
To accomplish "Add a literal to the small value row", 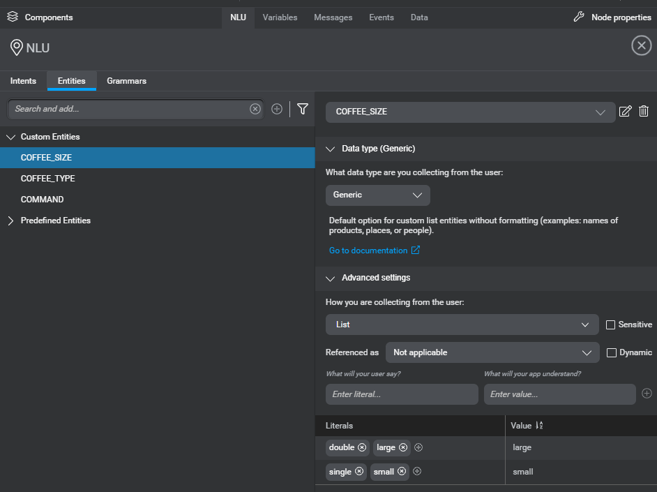I will pos(417,471).
